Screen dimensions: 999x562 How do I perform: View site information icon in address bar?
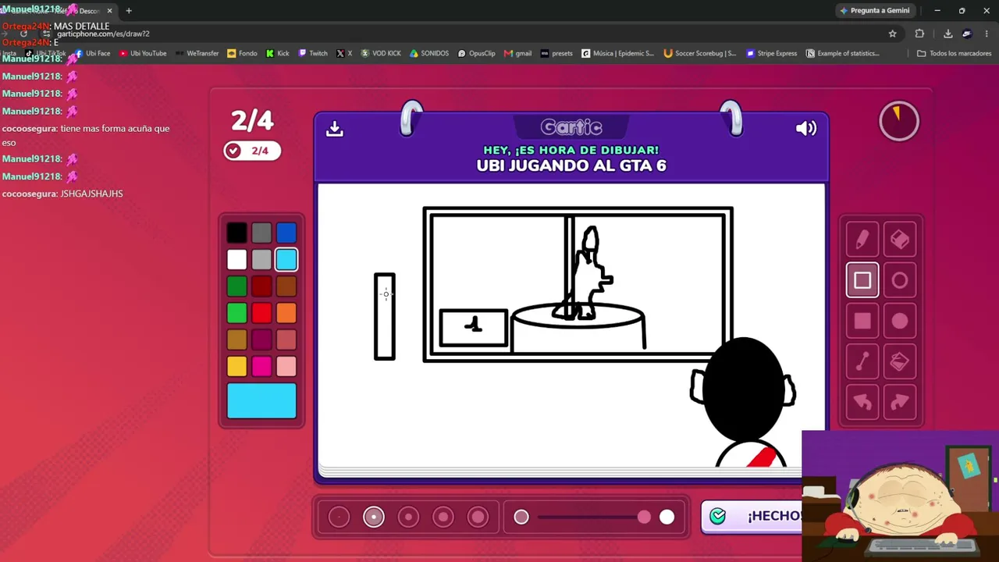[47, 34]
